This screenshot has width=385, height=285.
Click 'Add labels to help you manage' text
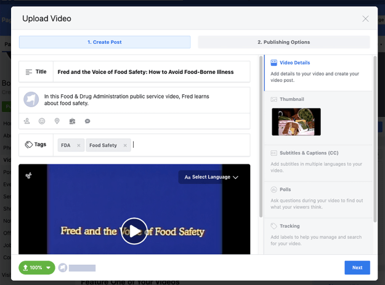click(316, 240)
